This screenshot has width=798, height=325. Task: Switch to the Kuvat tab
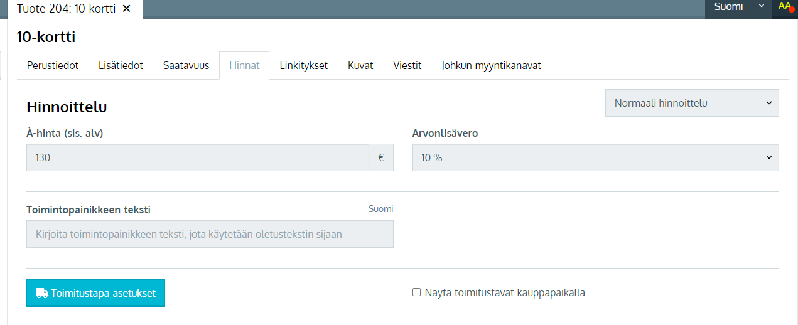360,65
